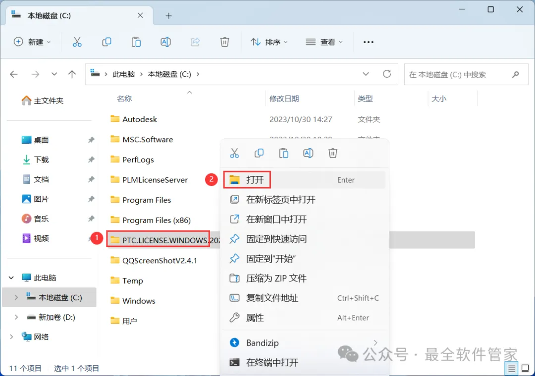Switch to details view in status bar
535x376 pixels.
coord(511,369)
